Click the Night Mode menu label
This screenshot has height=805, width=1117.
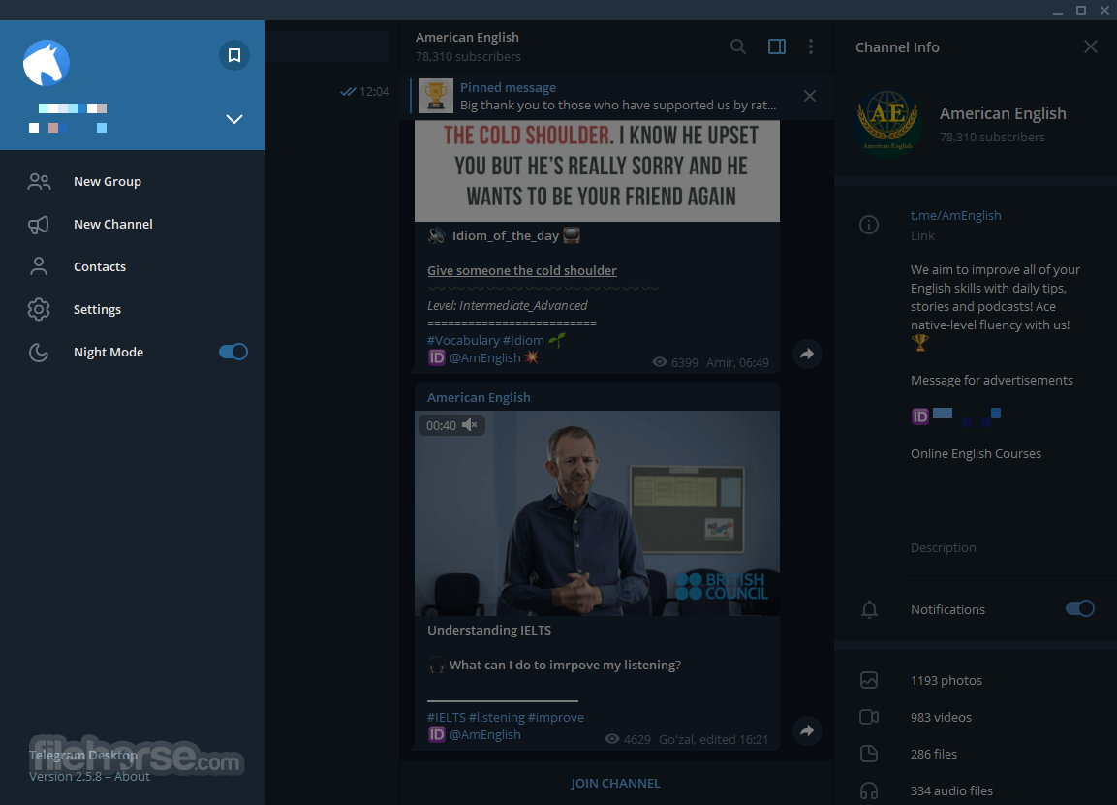pyautogui.click(x=109, y=352)
